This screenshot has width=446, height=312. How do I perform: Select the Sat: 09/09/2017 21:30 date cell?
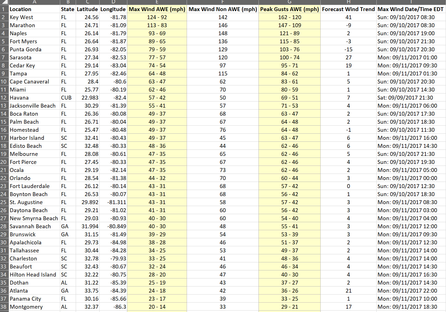click(x=410, y=98)
